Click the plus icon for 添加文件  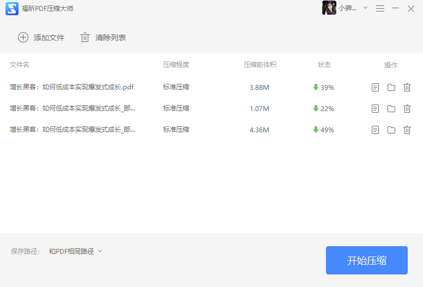(x=23, y=38)
